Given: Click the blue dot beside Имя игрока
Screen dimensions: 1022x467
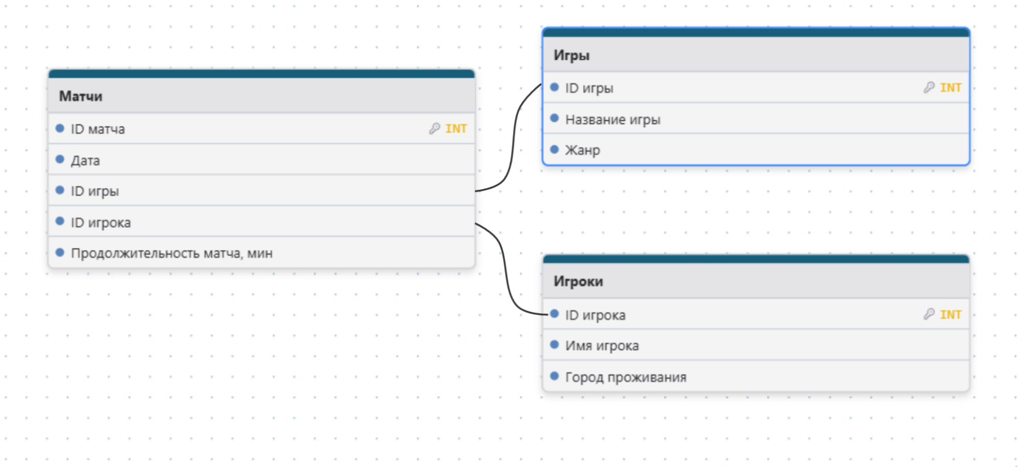Looking at the screenshot, I should (x=554, y=344).
